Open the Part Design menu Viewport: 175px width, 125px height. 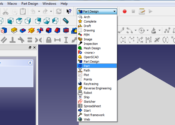(30, 4)
